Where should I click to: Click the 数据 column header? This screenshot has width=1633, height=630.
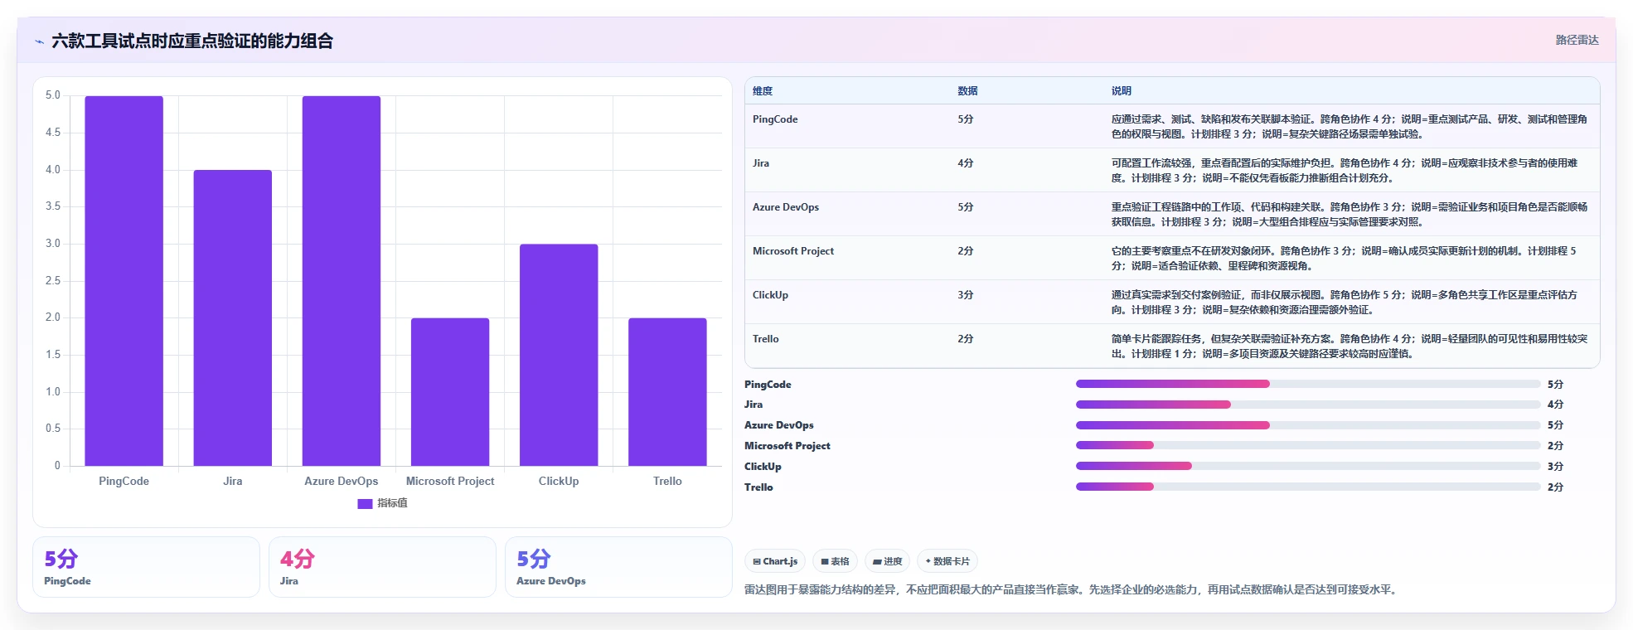click(967, 91)
